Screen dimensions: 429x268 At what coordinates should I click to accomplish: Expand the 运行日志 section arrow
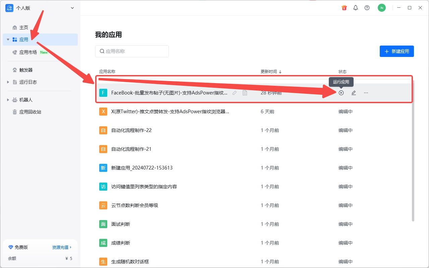pyautogui.click(x=8, y=82)
